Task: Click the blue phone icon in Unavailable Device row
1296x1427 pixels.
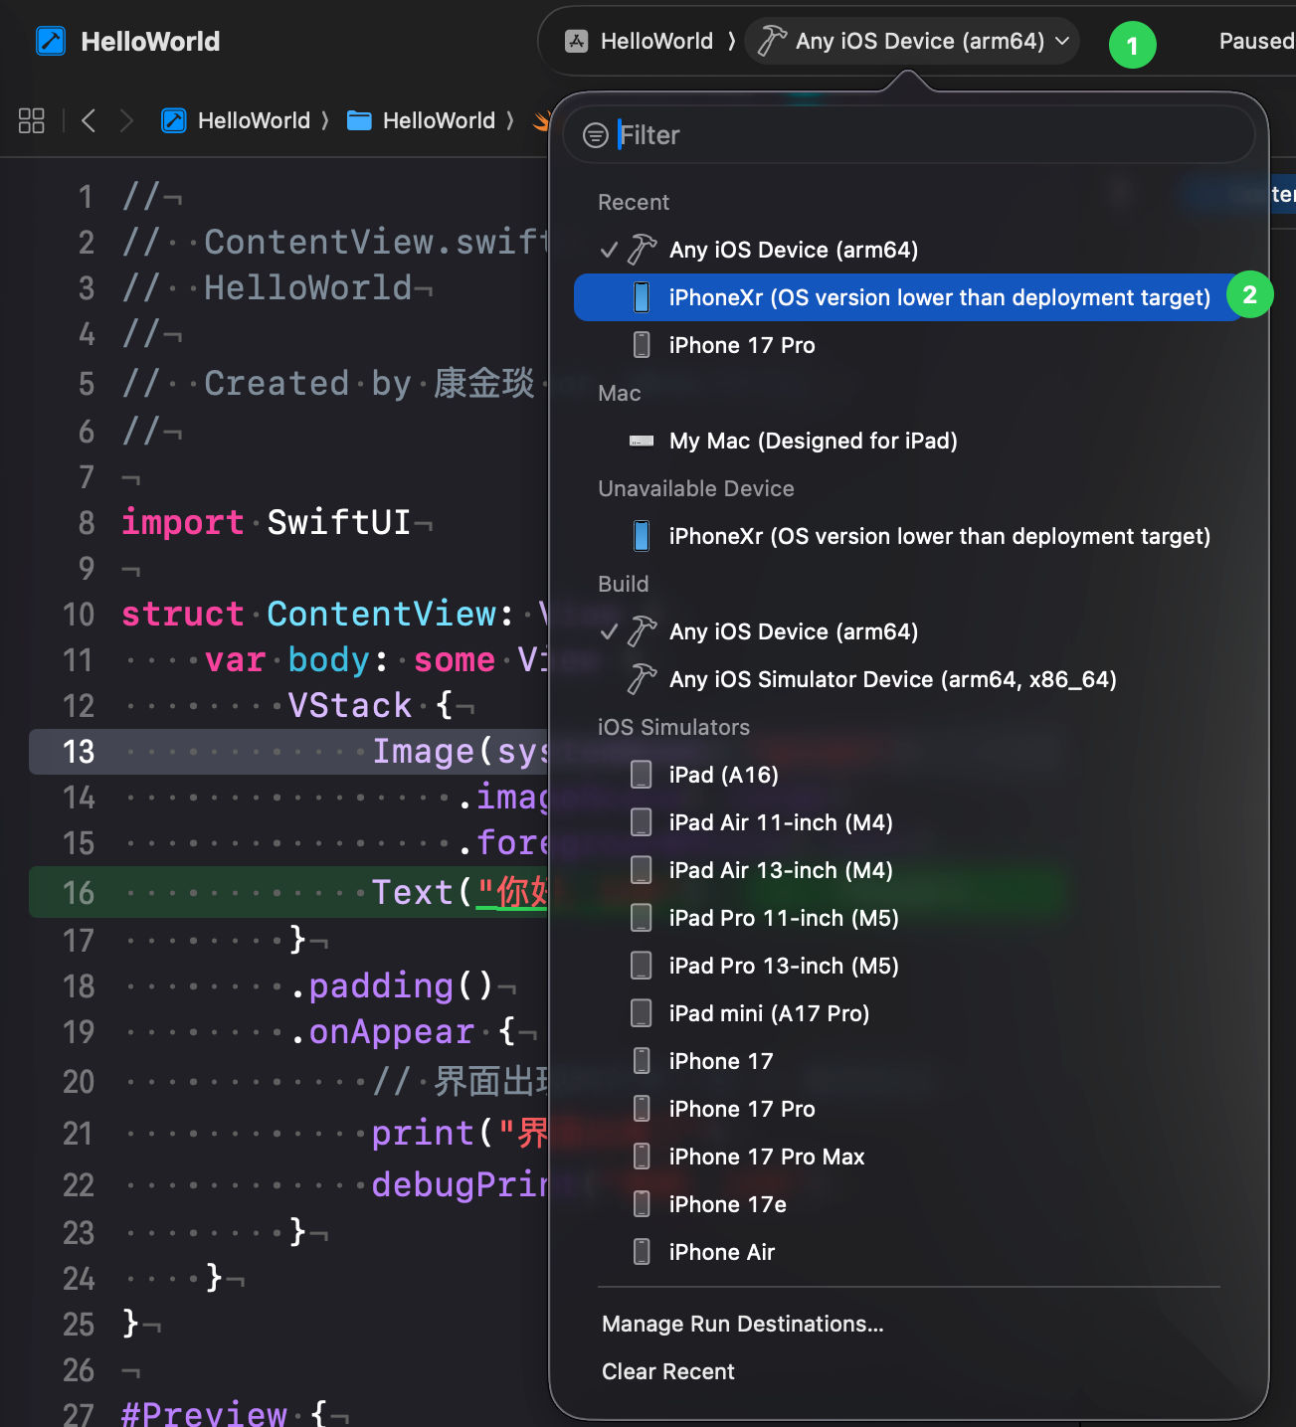Action: click(x=642, y=536)
